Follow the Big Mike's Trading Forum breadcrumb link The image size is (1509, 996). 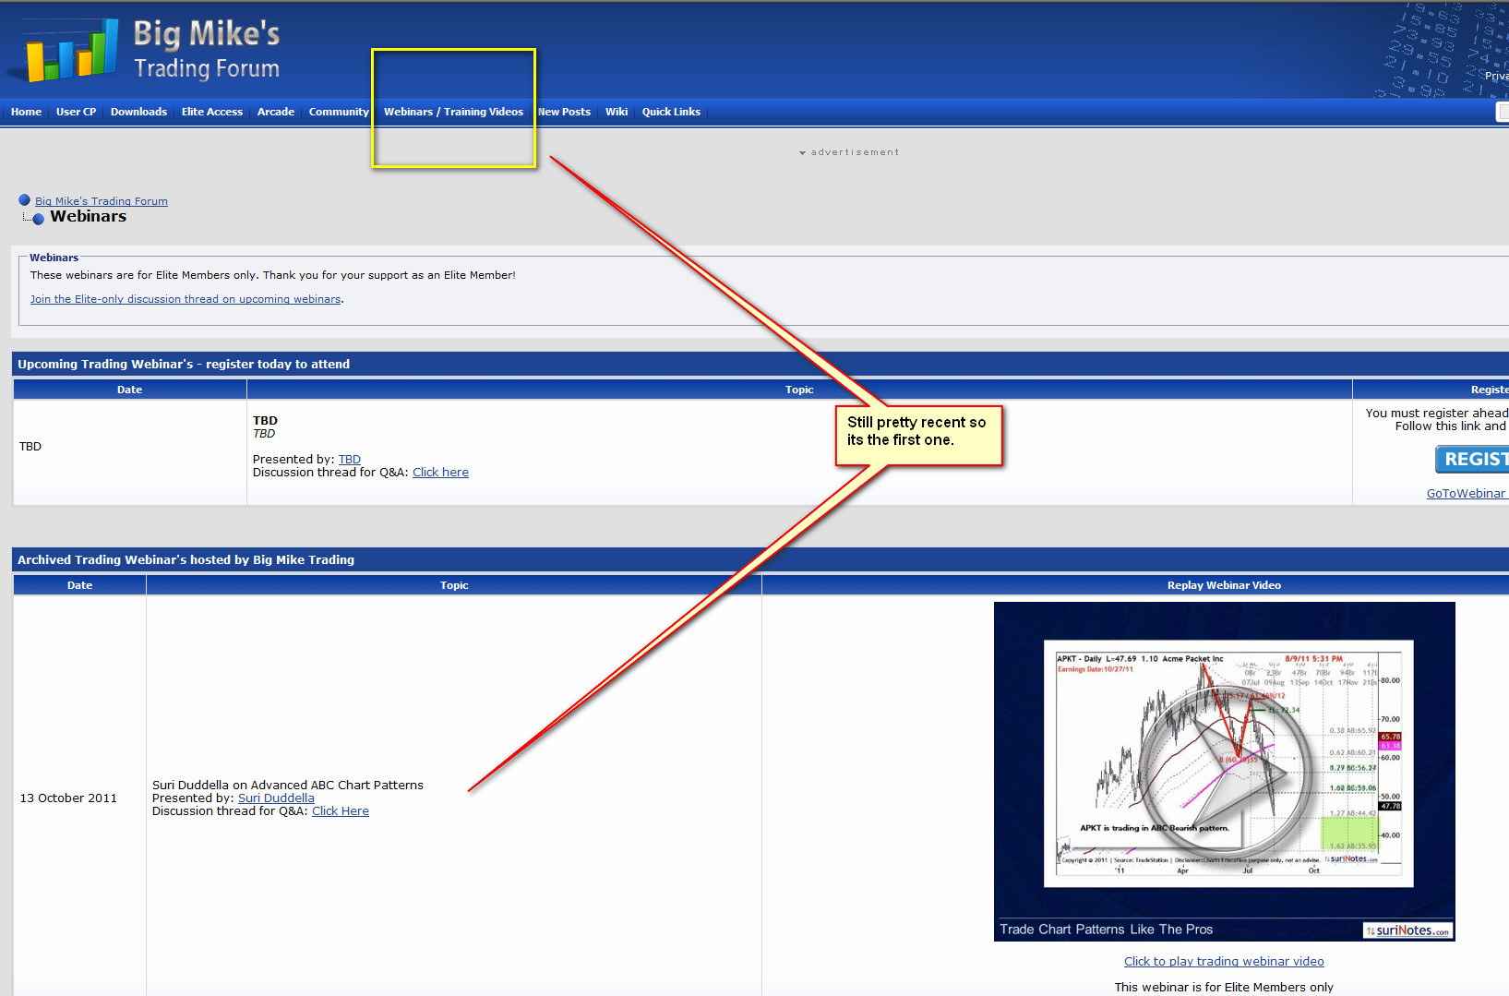[102, 201]
